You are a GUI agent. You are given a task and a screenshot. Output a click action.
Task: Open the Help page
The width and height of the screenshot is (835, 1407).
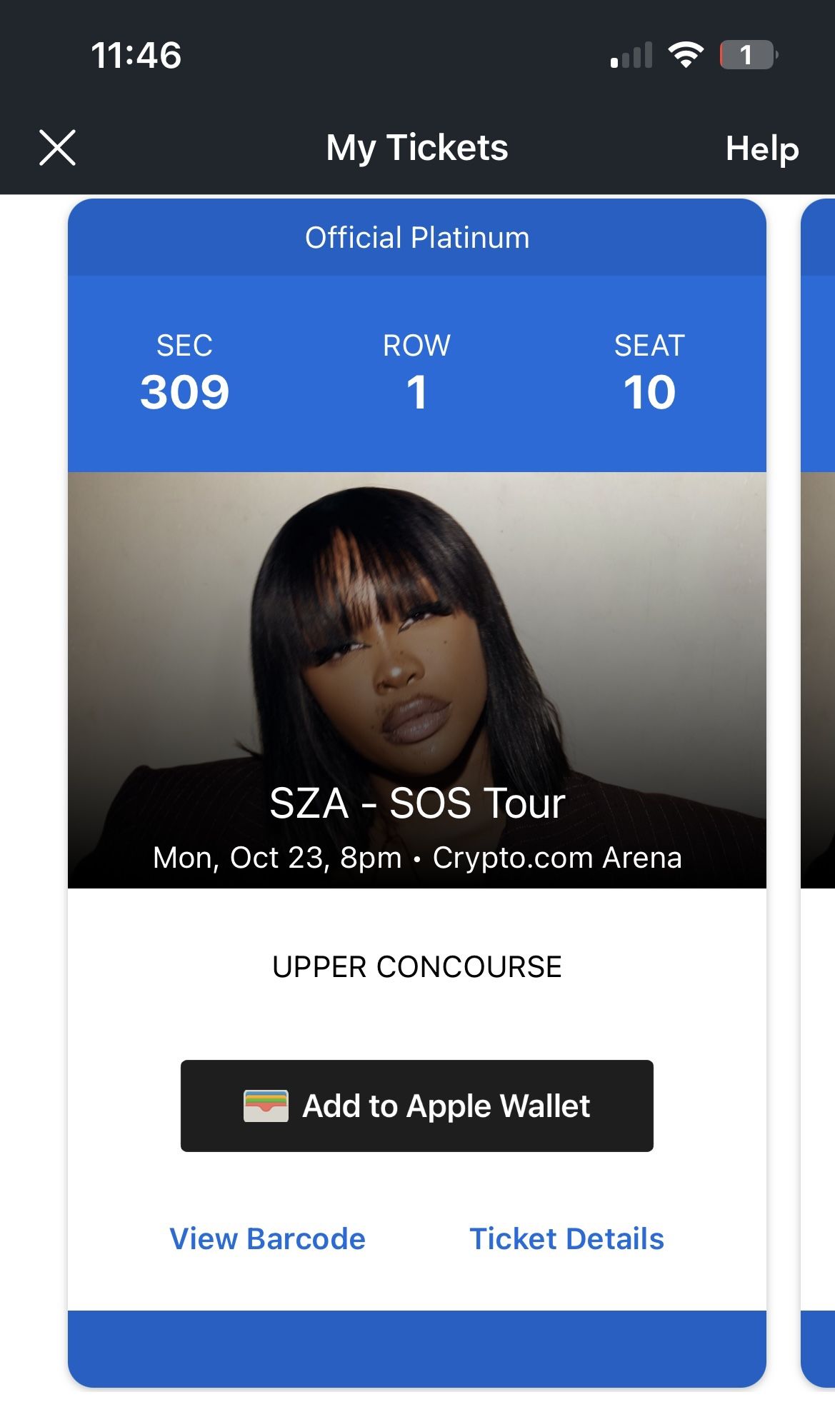point(761,149)
